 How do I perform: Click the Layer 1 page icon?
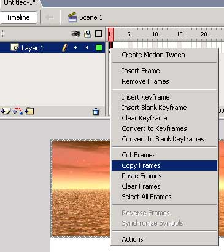click(x=15, y=47)
